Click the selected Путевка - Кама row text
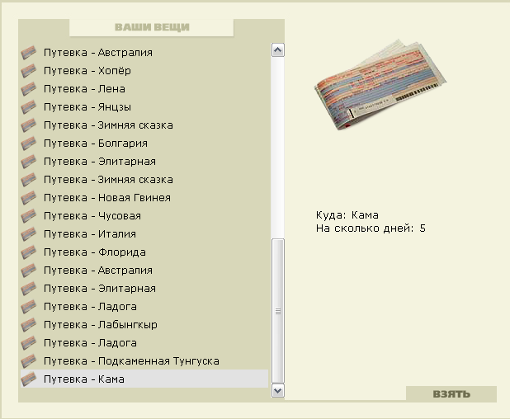 pyautogui.click(x=84, y=379)
